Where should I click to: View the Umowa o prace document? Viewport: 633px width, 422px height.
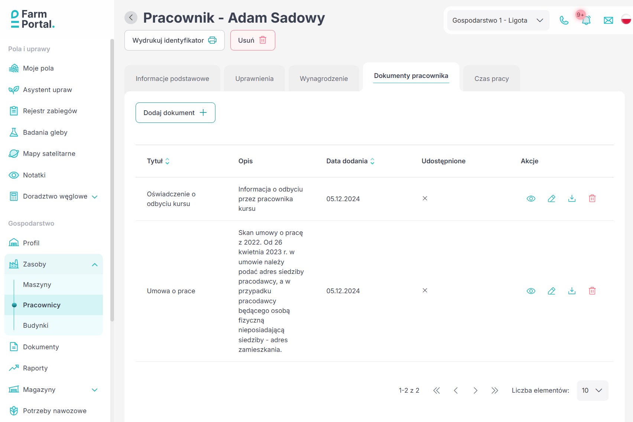point(531,291)
